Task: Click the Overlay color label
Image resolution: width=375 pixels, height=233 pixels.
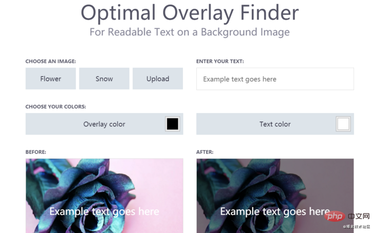Action: point(105,124)
